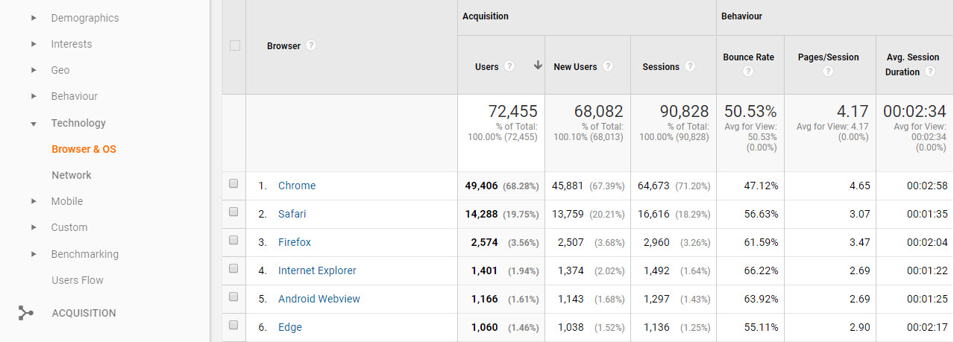Click Android Webview new users 1,143
Viewport: 954px width, 342px height.
571,299
